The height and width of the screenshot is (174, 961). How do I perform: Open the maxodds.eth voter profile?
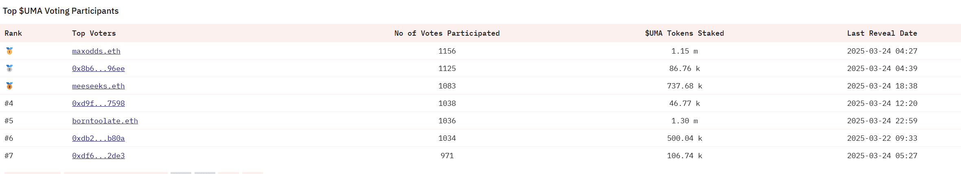tap(96, 51)
